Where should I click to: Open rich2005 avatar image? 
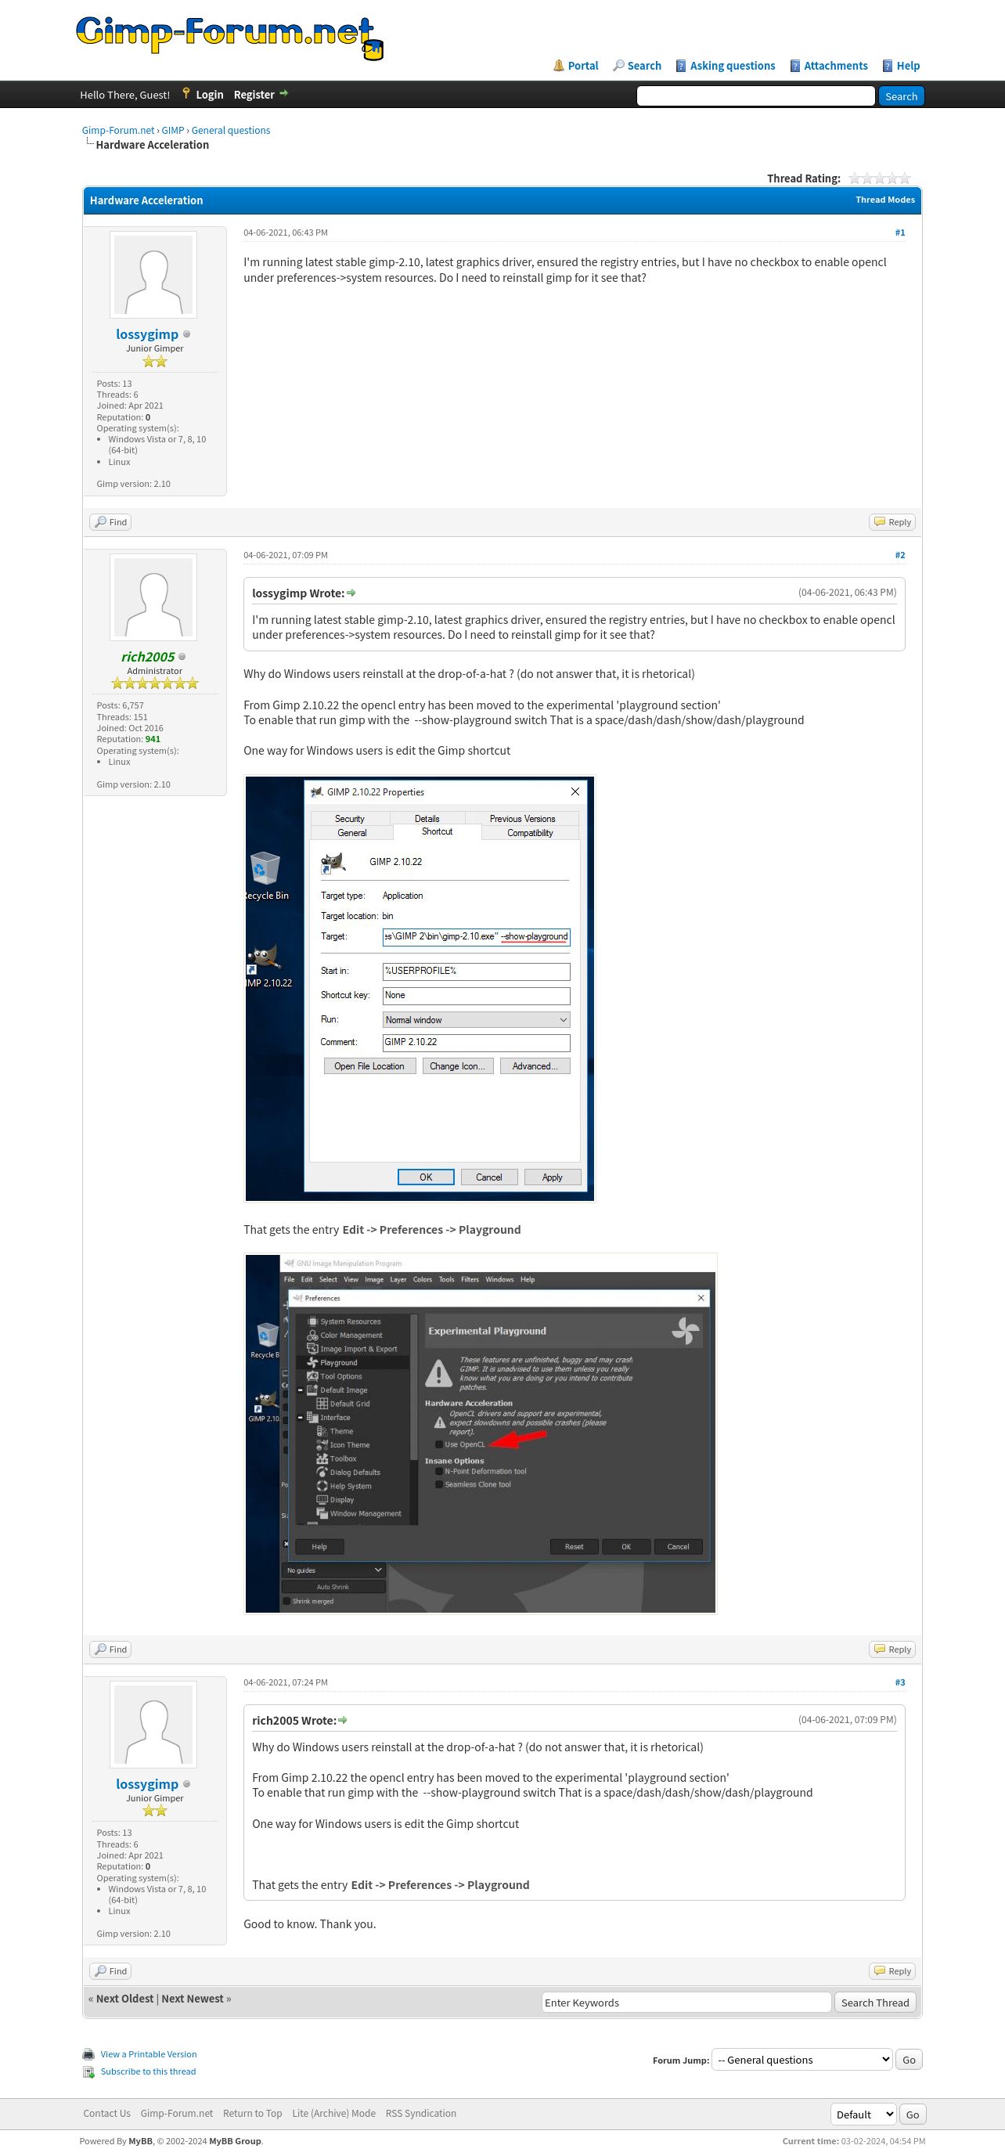[x=153, y=597]
